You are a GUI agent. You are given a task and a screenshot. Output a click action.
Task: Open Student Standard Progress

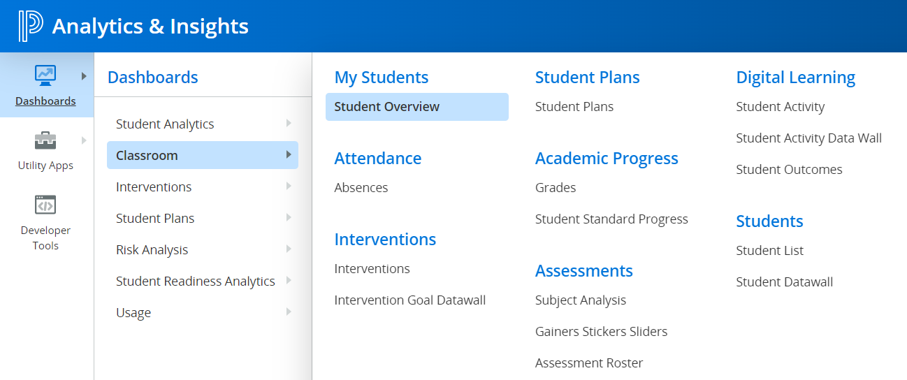pyautogui.click(x=611, y=219)
